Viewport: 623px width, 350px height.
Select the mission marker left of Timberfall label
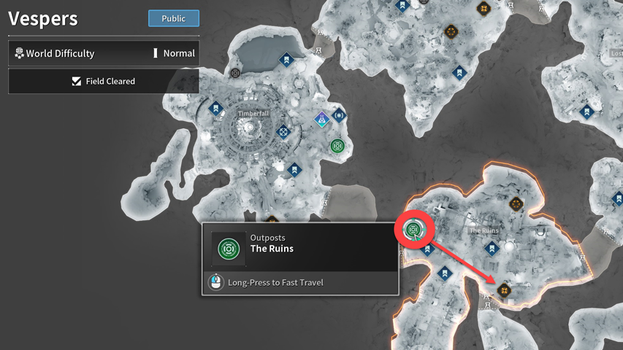[215, 108]
